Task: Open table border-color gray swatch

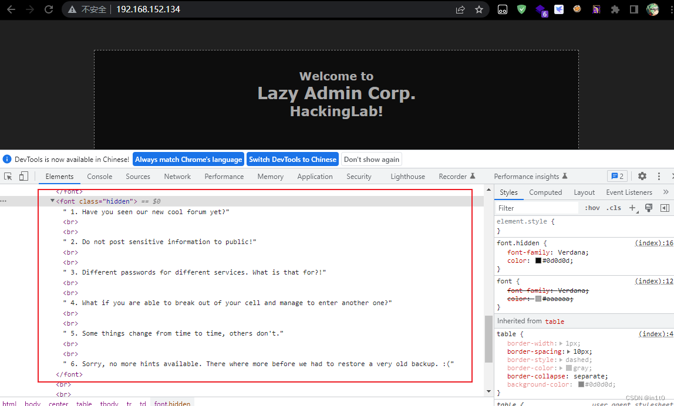Action: (569, 368)
